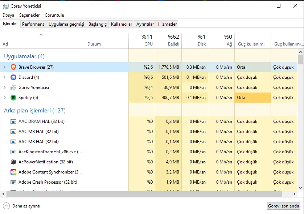Click Brave Browser power usage Orta cell
This screenshot has width=304, height=214.
tap(252, 67)
